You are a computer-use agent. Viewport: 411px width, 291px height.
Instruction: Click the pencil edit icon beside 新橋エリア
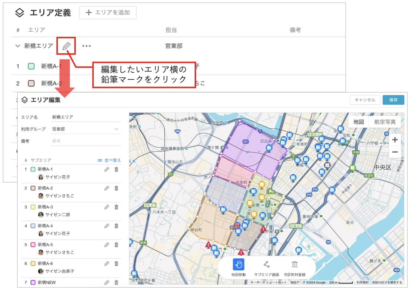click(66, 46)
